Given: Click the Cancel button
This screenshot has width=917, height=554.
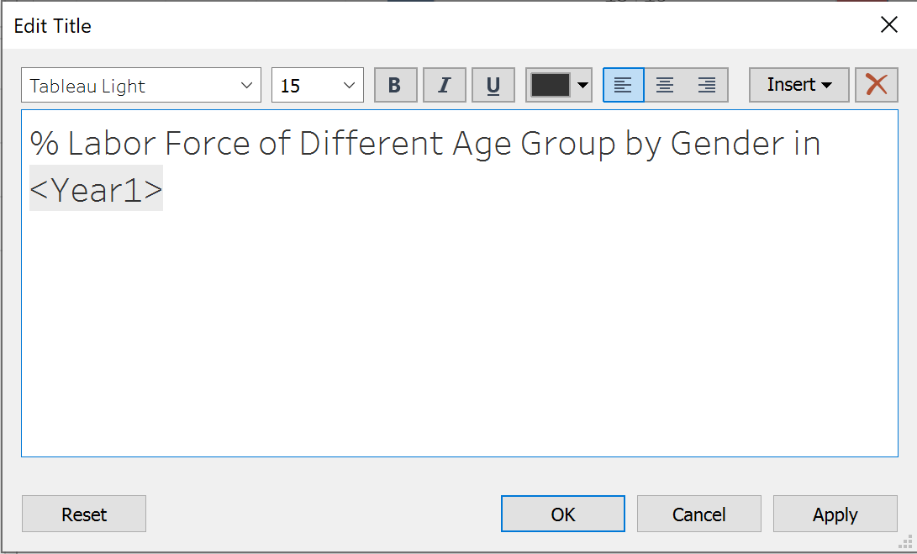Looking at the screenshot, I should click(x=698, y=514).
